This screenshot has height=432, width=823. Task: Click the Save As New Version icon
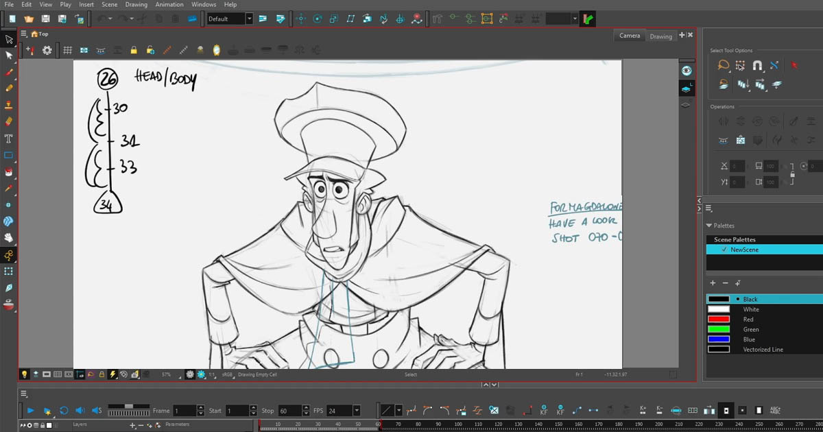(62, 19)
